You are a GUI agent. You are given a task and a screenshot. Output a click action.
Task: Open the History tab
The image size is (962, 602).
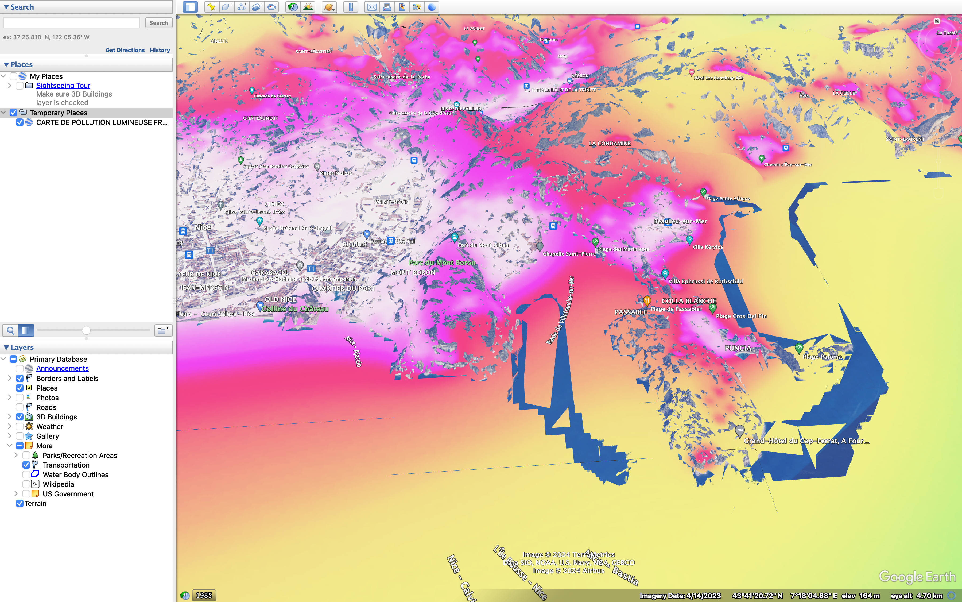160,50
